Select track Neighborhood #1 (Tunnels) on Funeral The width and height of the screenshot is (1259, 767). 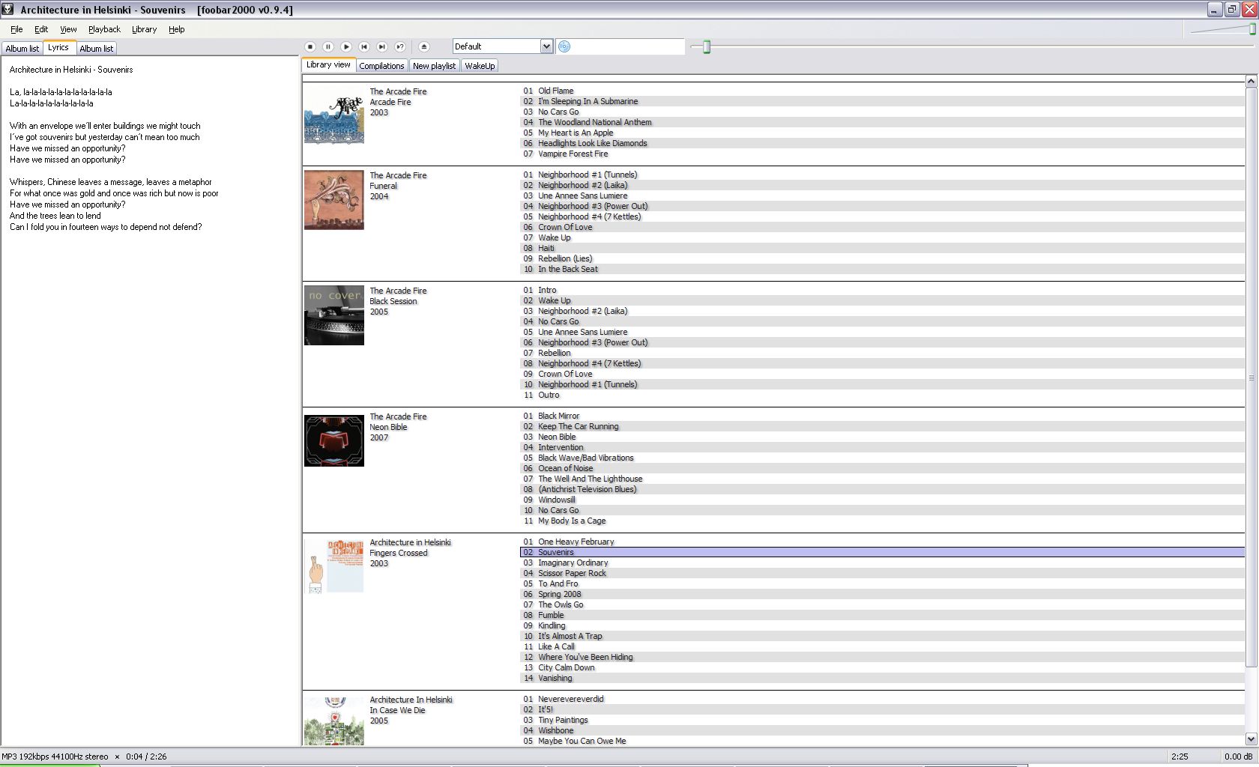(x=882, y=175)
